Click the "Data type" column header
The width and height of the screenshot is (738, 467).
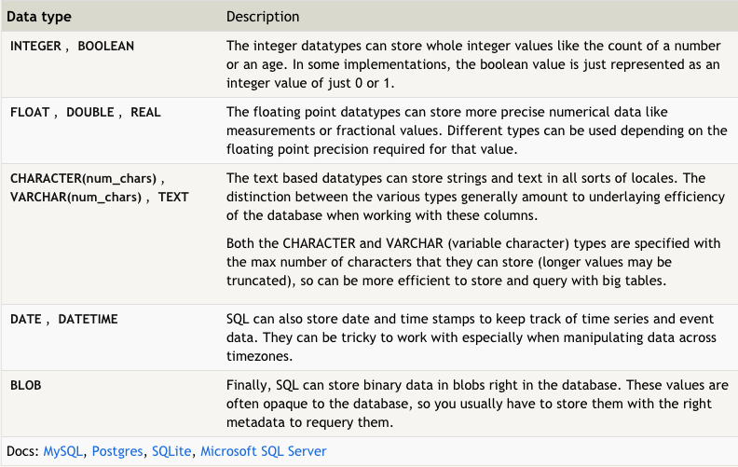[x=39, y=17]
